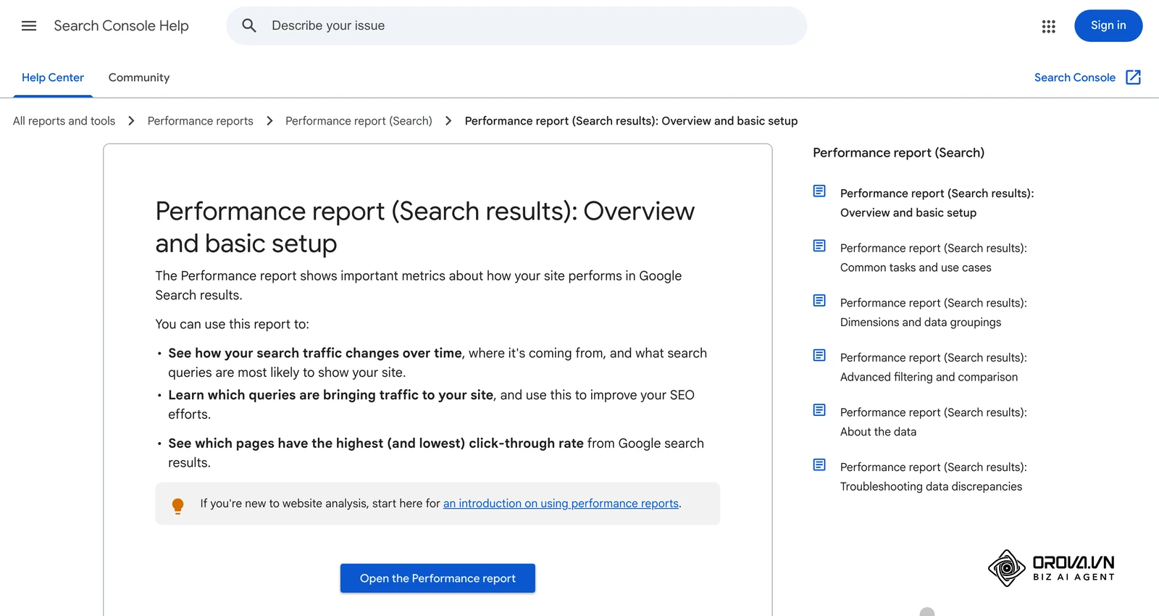Open sidebar link Overview and basic setup

coord(937,203)
